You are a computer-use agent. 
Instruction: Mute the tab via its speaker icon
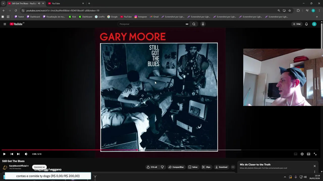tap(39, 4)
